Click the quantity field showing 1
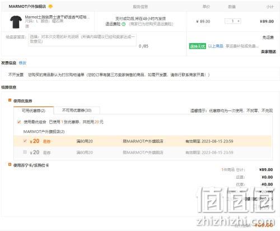This screenshot has width=280, height=231. click(x=233, y=21)
